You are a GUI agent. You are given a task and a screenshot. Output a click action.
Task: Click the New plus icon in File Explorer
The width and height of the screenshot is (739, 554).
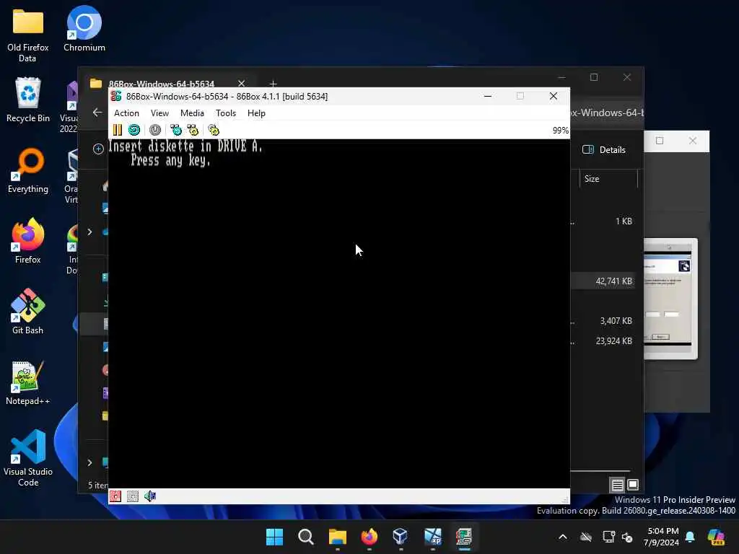click(98, 149)
